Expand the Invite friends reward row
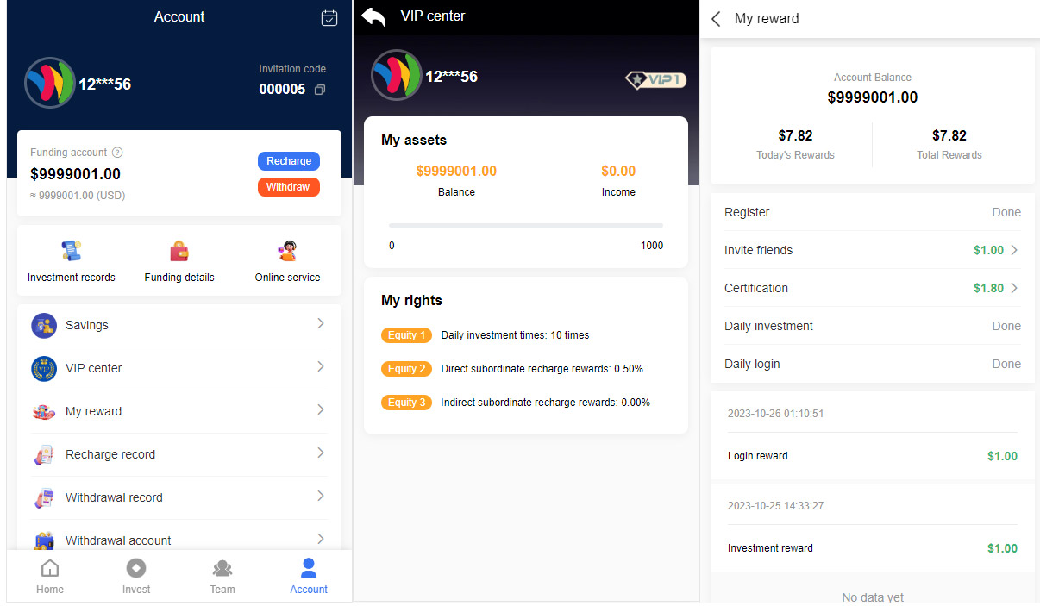Screen dimensions: 1040x606 1014,250
